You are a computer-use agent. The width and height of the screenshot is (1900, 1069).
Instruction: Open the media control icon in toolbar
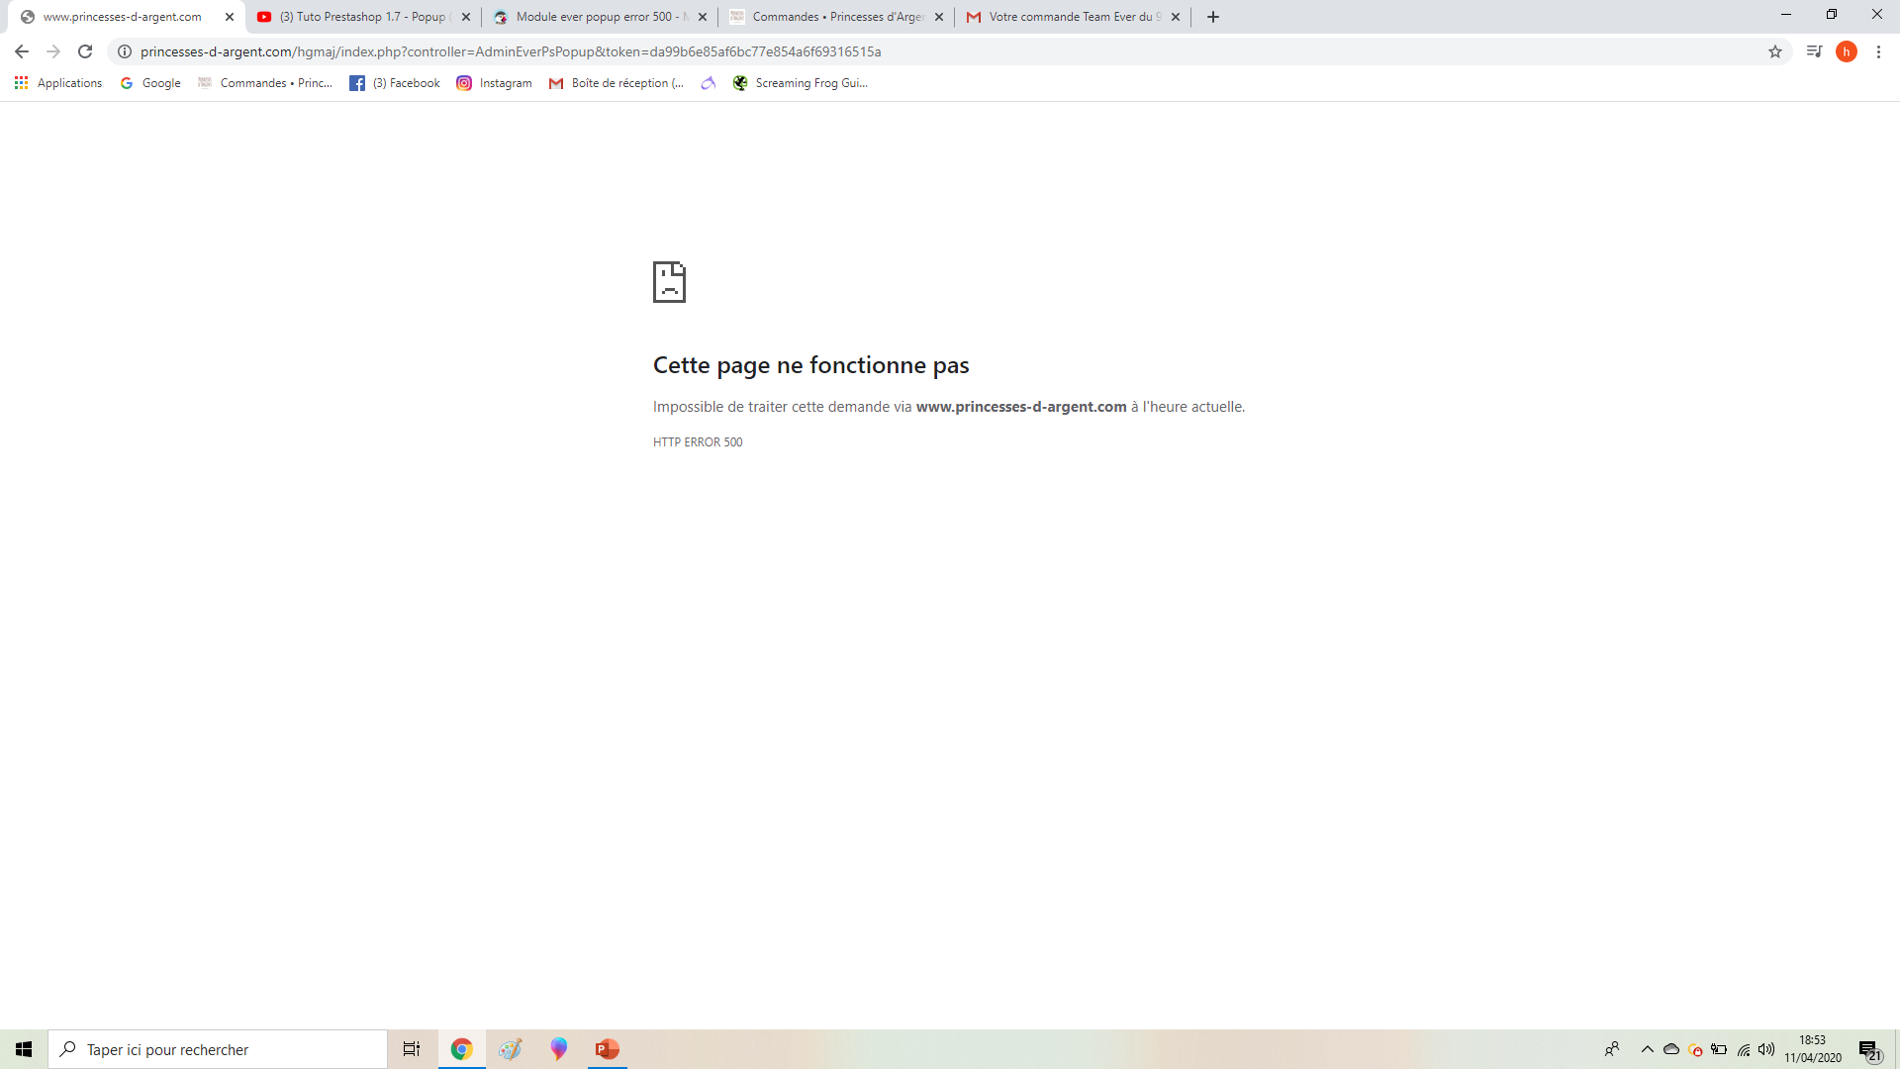(x=1814, y=51)
